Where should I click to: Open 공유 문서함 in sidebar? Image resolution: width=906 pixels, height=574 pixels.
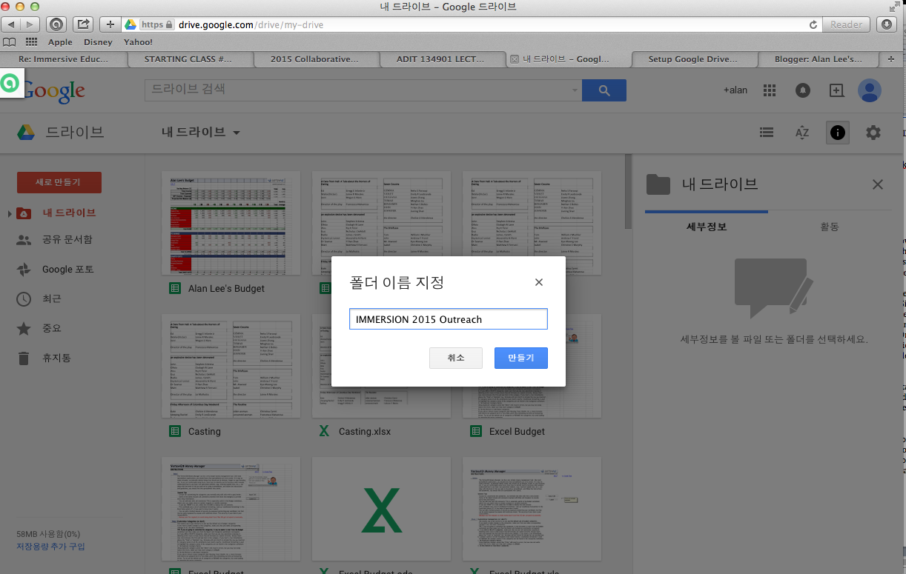click(x=67, y=240)
